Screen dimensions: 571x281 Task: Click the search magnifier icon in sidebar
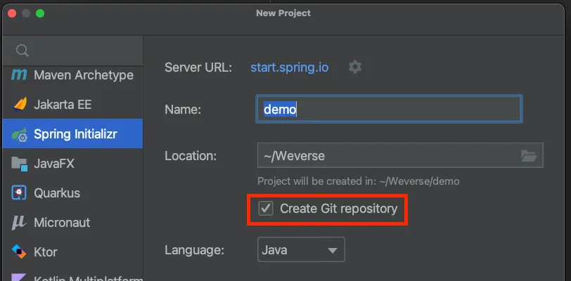pos(23,51)
